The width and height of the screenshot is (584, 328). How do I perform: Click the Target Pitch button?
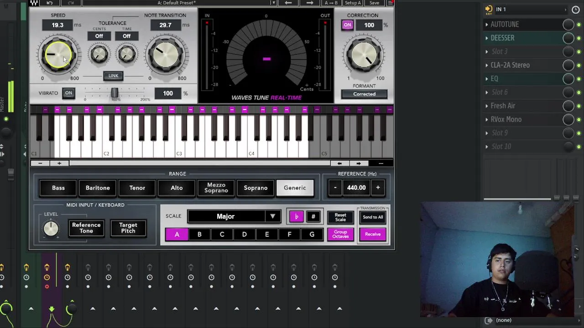(128, 228)
